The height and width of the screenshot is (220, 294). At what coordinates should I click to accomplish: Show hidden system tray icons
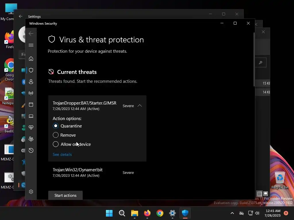[232, 213]
